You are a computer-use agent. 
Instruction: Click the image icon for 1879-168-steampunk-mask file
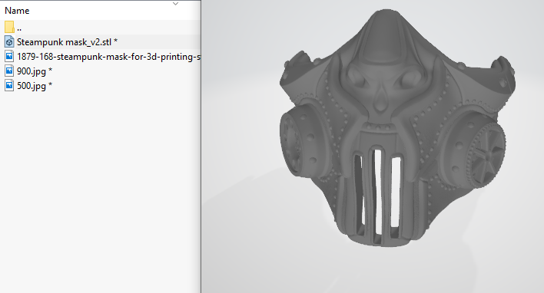point(9,56)
